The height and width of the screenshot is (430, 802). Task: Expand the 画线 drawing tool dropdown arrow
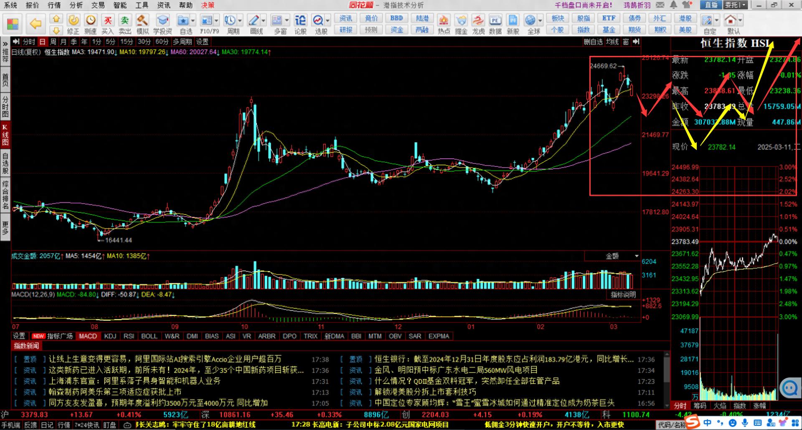point(264,20)
